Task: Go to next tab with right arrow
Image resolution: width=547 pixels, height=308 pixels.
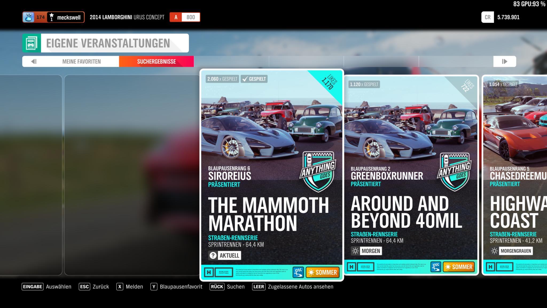Action: (x=504, y=61)
